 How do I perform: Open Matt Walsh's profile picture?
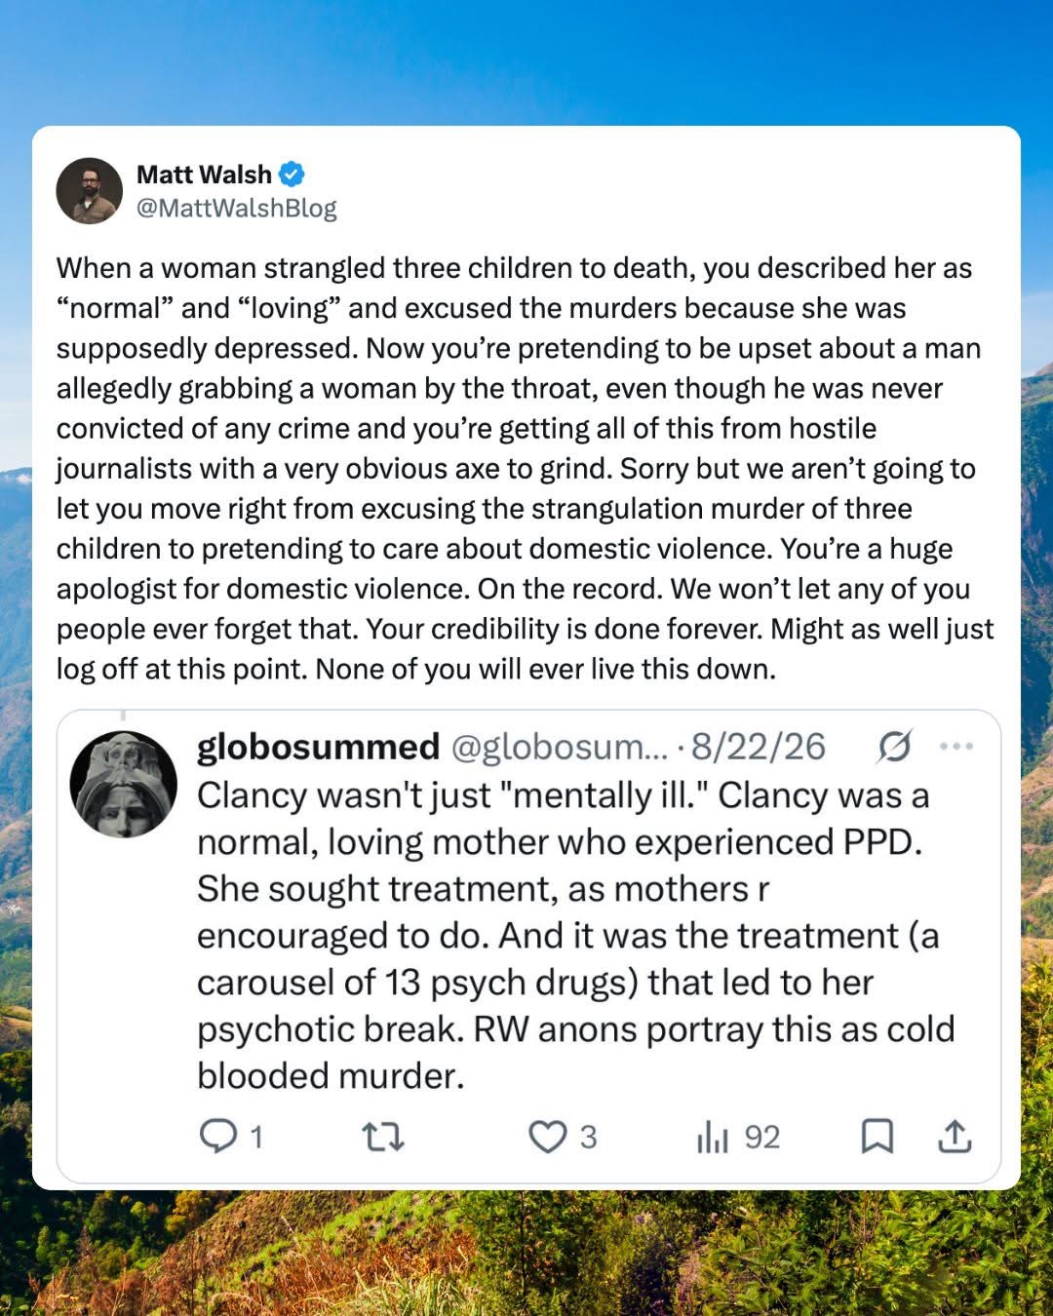click(90, 191)
